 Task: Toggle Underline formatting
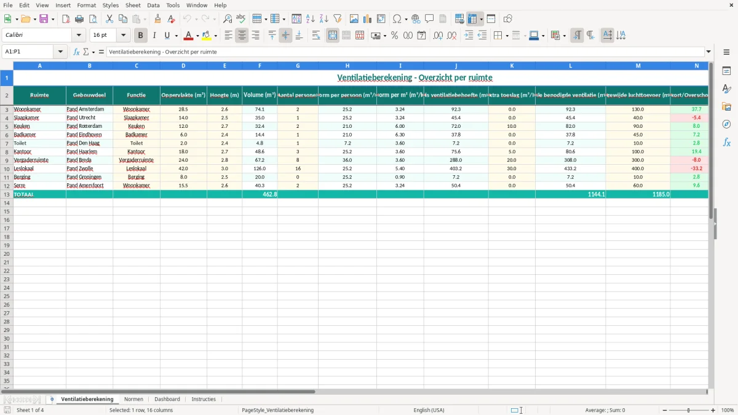[x=167, y=36]
